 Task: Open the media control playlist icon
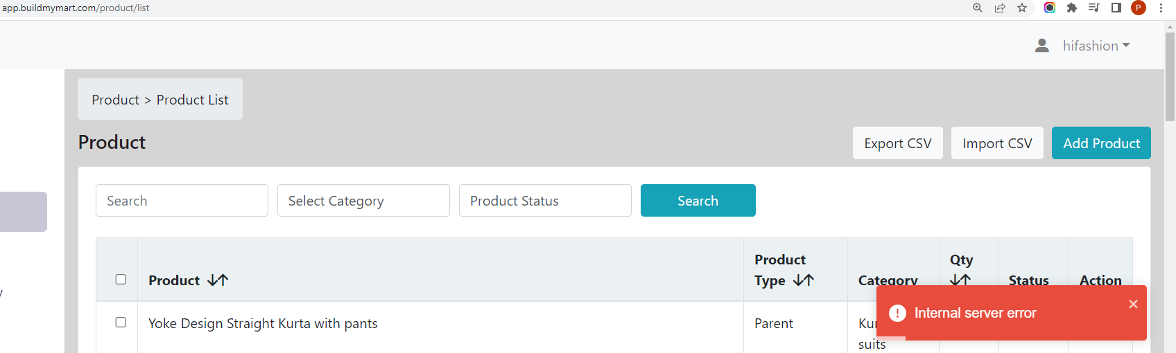[x=1094, y=8]
